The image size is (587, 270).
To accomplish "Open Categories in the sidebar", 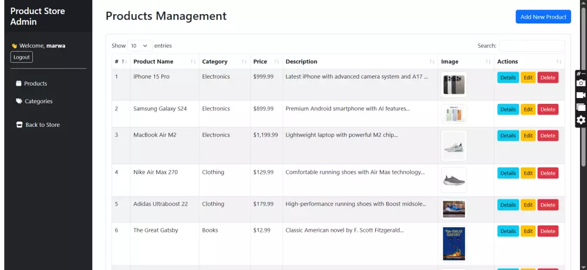I will [38, 101].
